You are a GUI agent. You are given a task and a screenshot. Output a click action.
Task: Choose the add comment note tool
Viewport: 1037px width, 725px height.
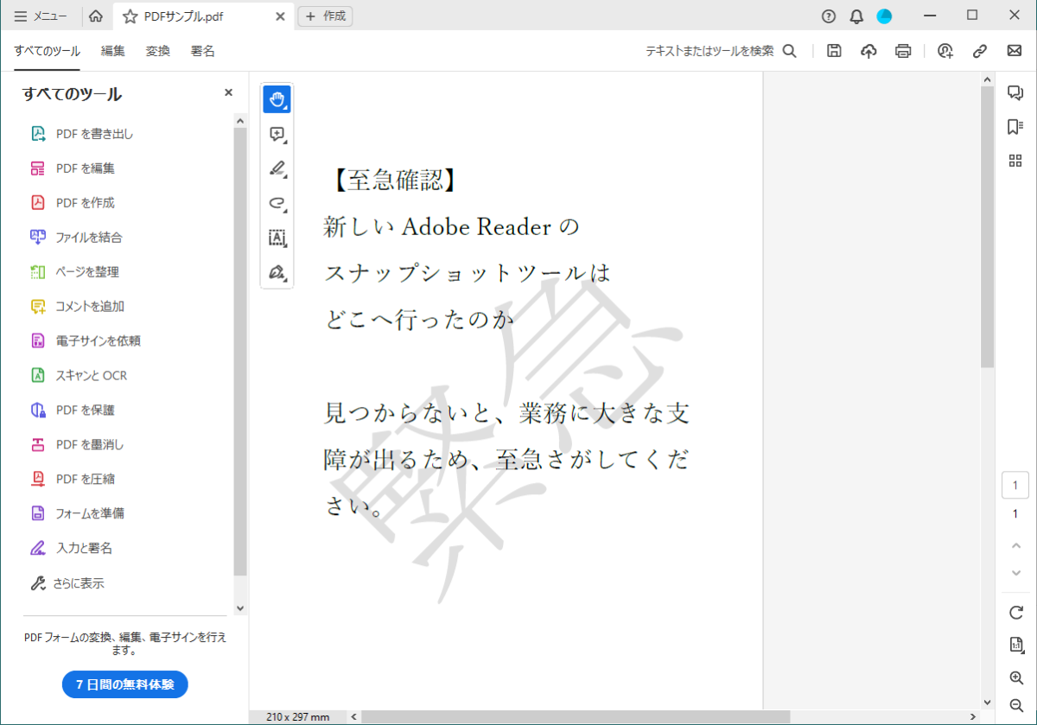point(277,134)
